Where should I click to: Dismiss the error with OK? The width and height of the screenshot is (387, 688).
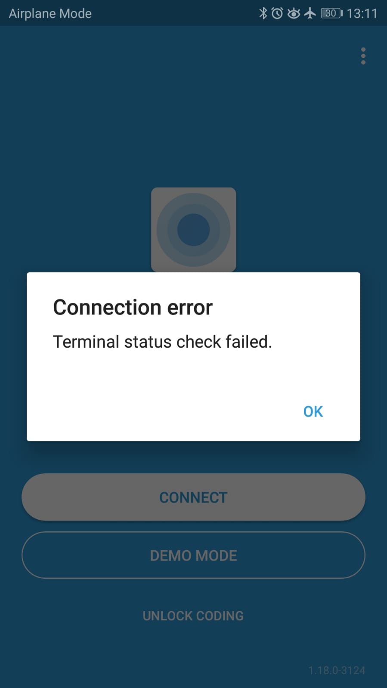[x=313, y=411]
